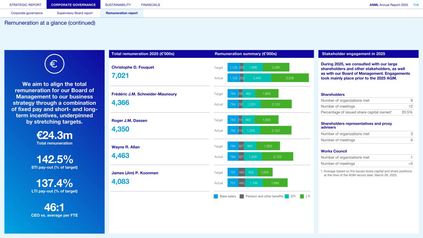Click the blue Base salary legend swatch
This screenshot has width=423, height=238.
point(216,196)
